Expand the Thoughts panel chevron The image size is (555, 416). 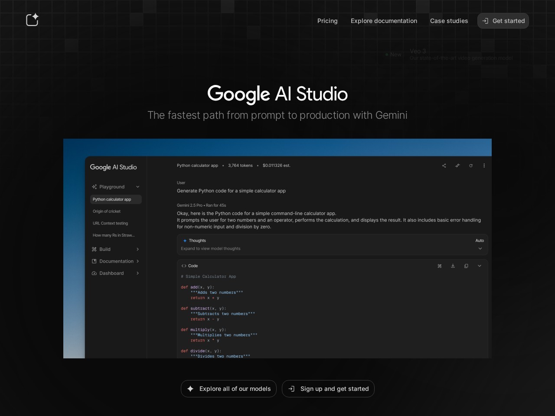[x=480, y=249]
